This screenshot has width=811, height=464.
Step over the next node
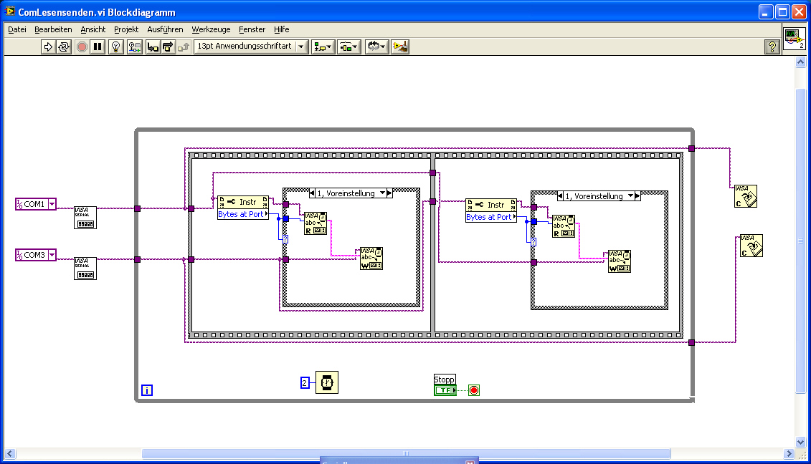[168, 47]
